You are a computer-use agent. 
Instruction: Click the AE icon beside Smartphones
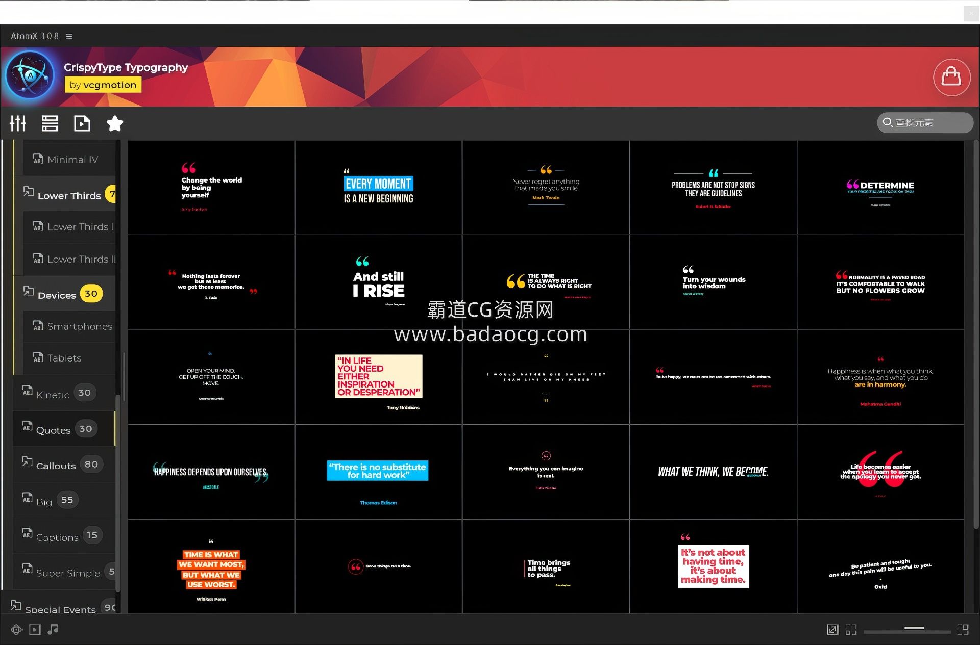(x=38, y=325)
